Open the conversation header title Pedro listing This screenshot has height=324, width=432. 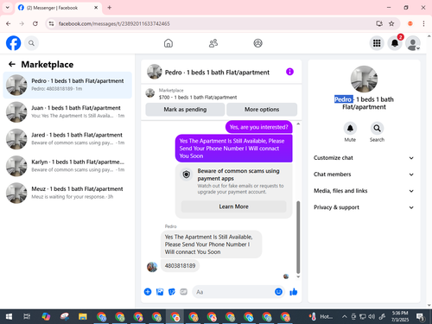[217, 73]
